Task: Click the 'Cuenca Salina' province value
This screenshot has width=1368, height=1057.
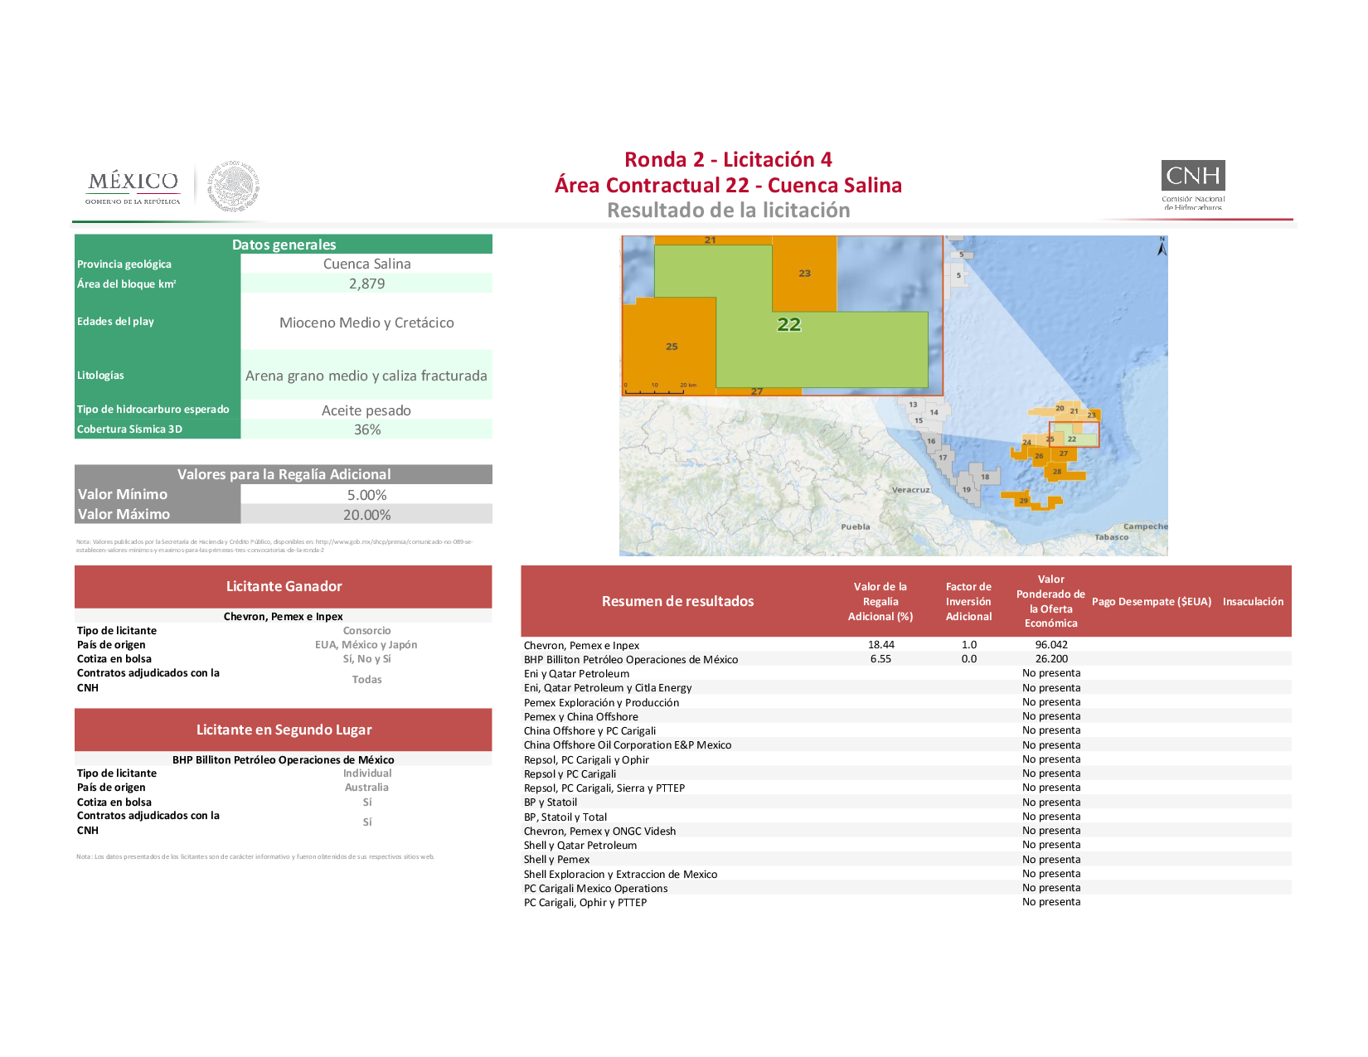Action: (366, 264)
